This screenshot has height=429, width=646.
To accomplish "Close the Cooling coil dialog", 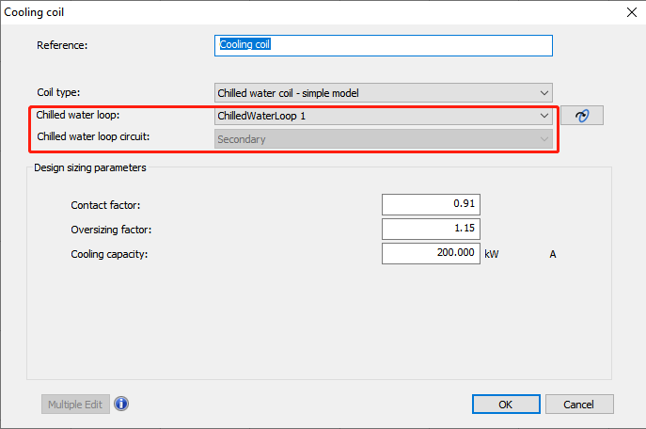I will [x=630, y=12].
